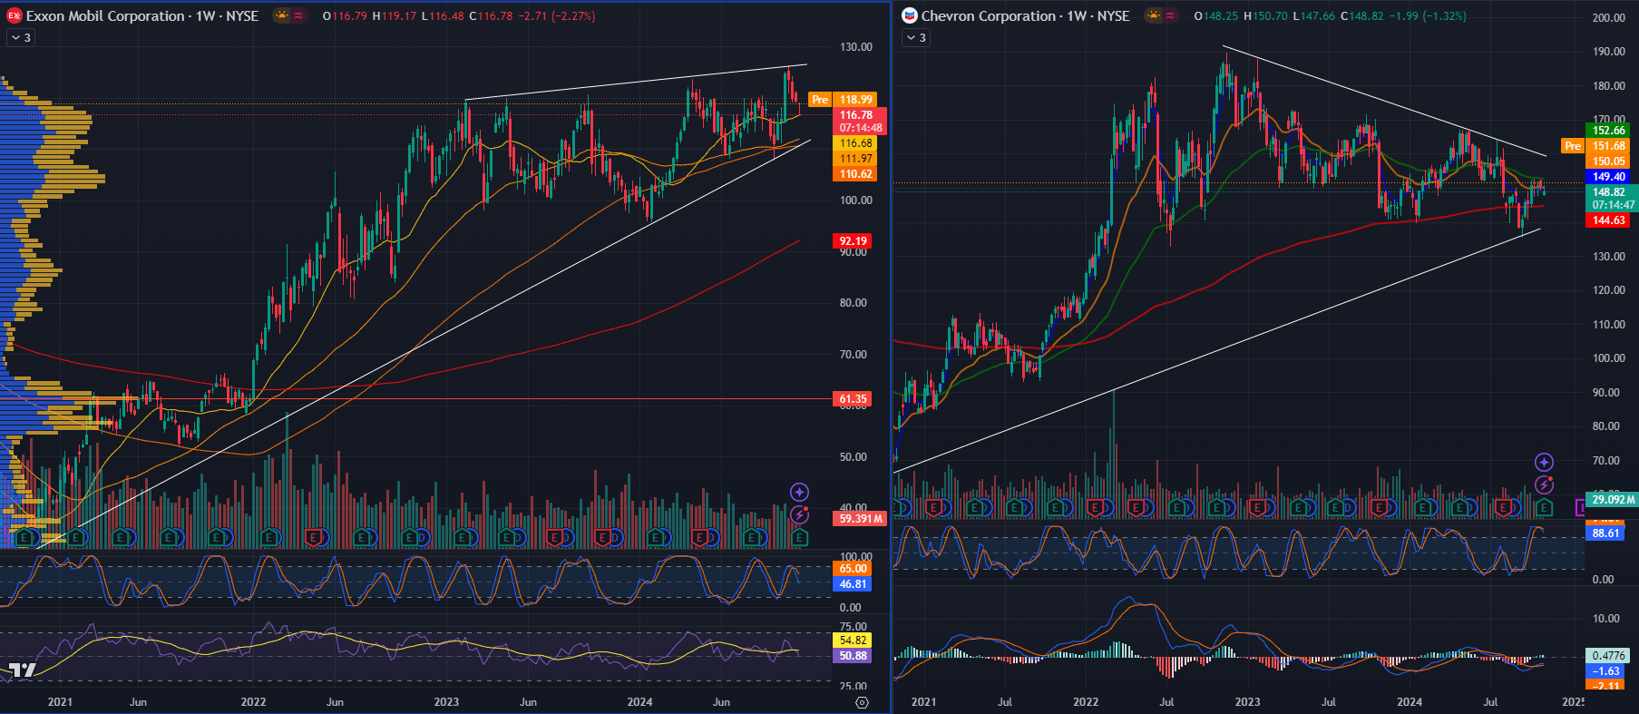This screenshot has height=714, width=1639.
Task: Click the red 92.19 price label
Action: click(852, 241)
